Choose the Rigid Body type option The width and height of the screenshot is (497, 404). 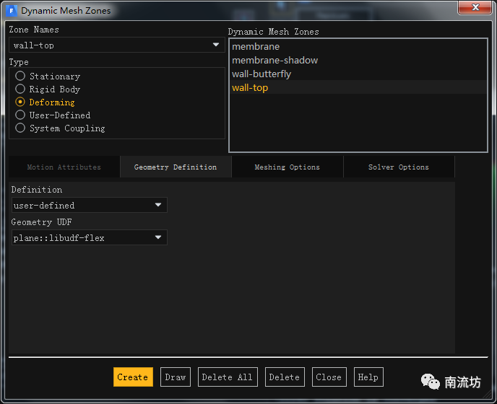(20, 89)
